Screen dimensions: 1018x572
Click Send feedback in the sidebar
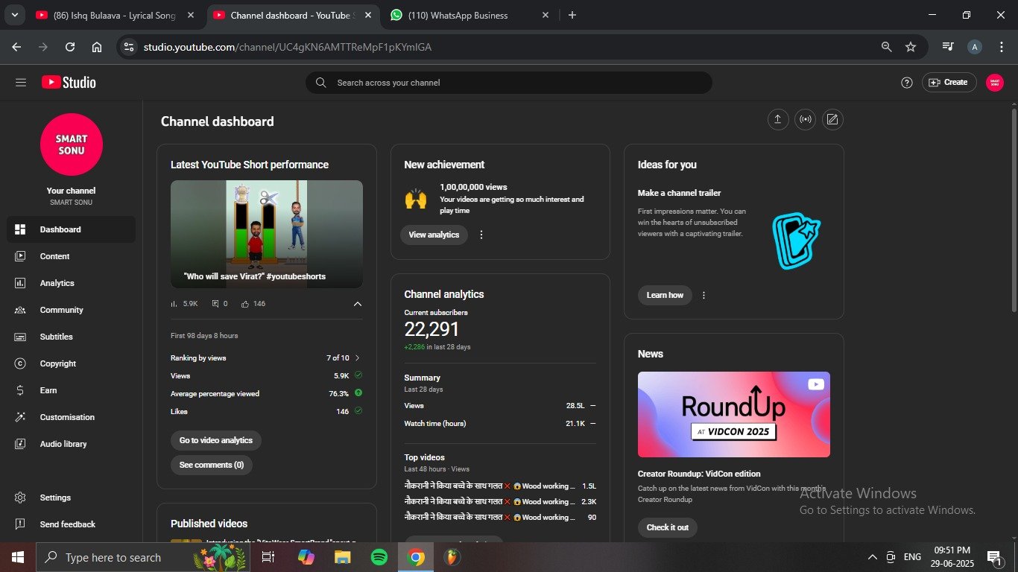71,524
